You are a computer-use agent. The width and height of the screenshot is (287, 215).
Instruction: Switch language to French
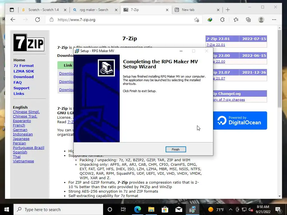19,125
